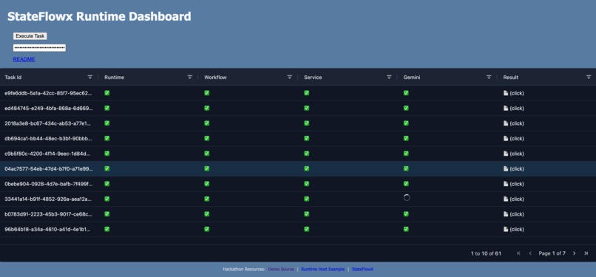Click Workflow checkmark for task 04ac7577
Image resolution: width=596 pixels, height=277 pixels.
(x=207, y=168)
